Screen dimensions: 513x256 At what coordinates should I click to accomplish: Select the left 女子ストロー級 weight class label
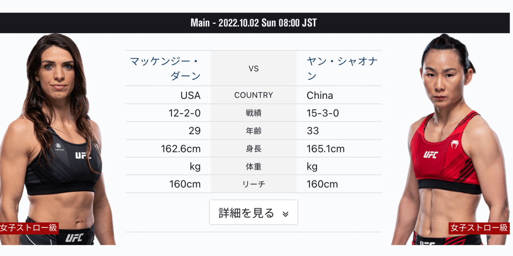coord(29,228)
